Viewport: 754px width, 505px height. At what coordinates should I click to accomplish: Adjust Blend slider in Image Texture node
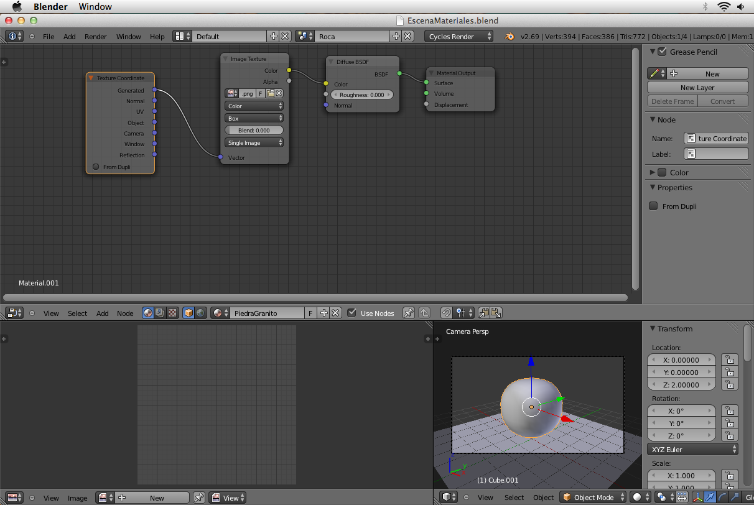click(254, 130)
